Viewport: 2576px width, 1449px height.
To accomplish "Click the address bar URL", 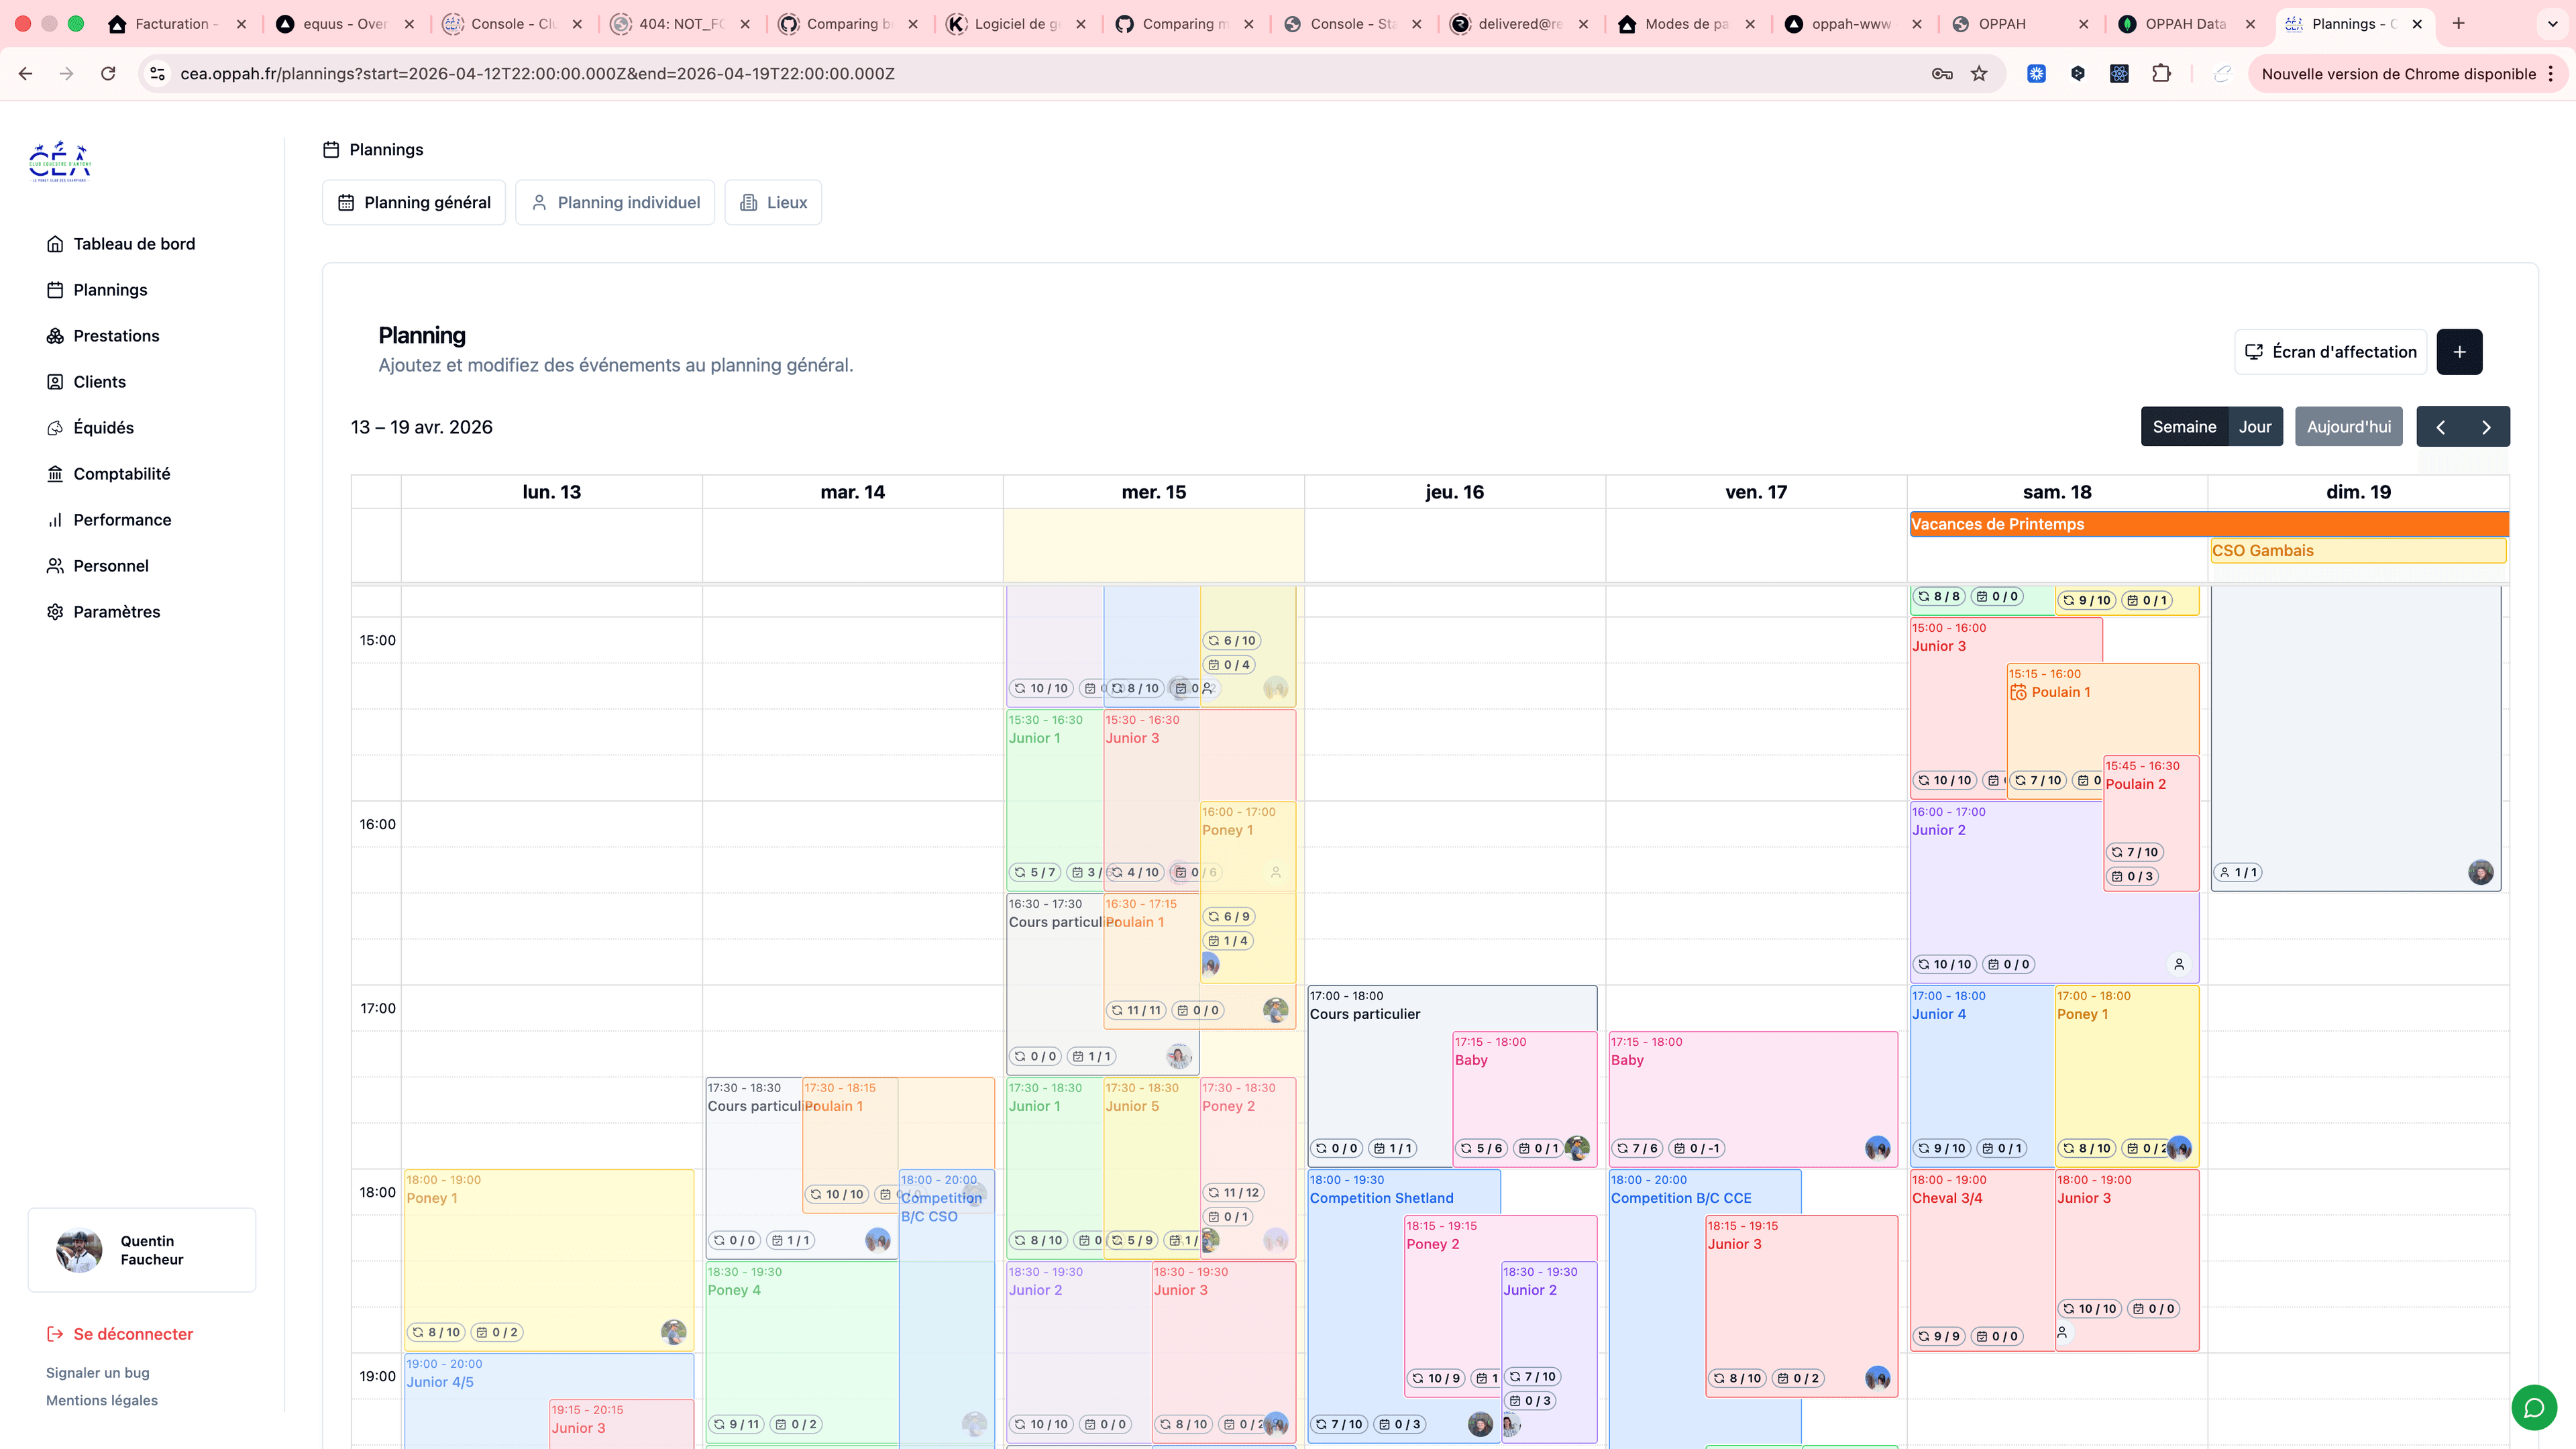I will click(537, 73).
